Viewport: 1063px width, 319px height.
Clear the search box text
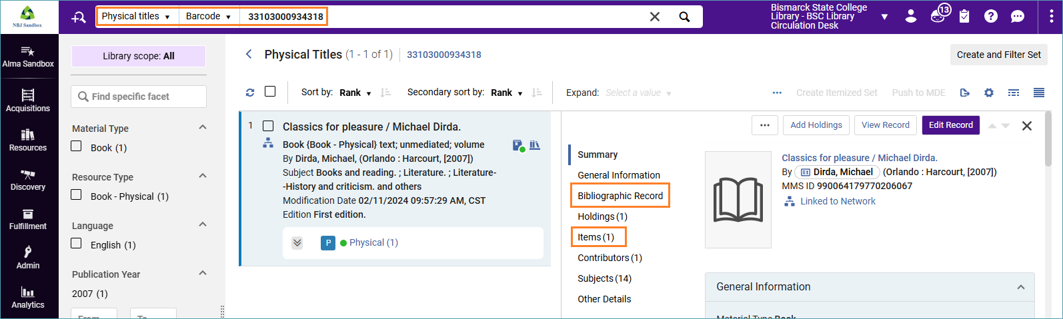coord(655,17)
